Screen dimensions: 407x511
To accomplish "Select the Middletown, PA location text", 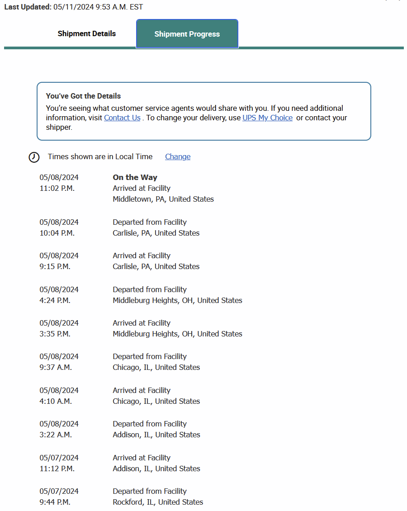I will pos(163,199).
